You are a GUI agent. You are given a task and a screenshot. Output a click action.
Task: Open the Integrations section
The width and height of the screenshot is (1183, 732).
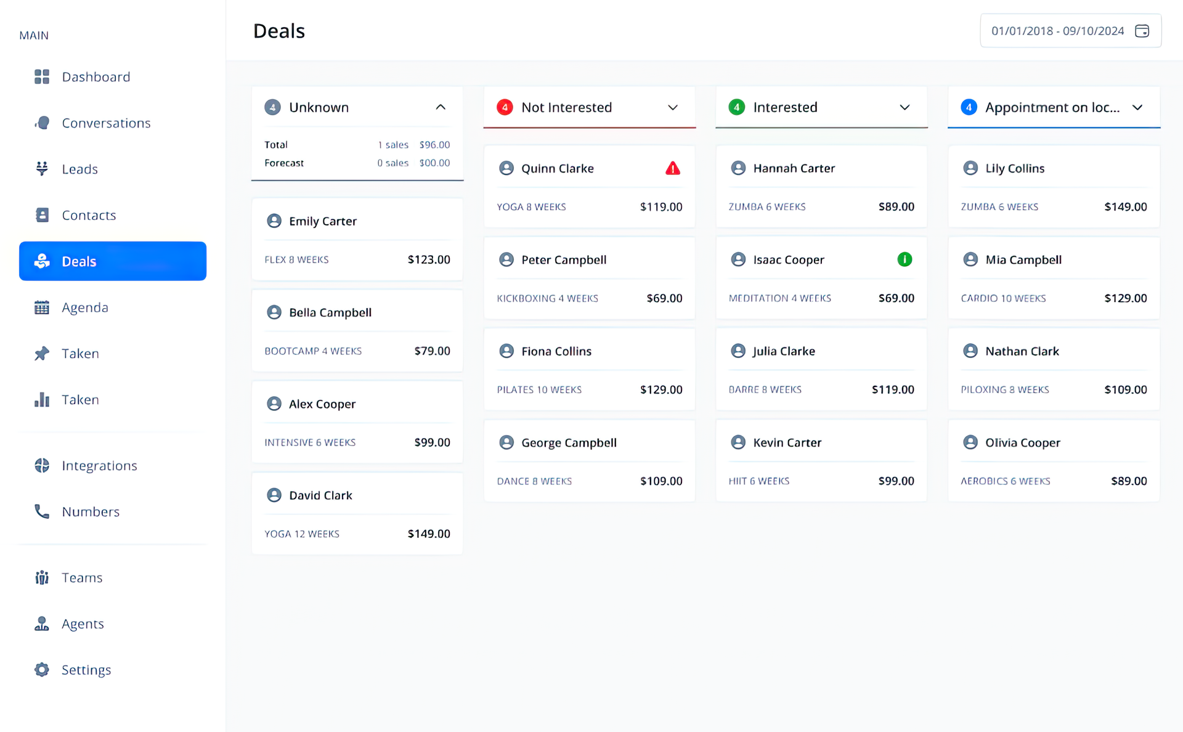(99, 465)
